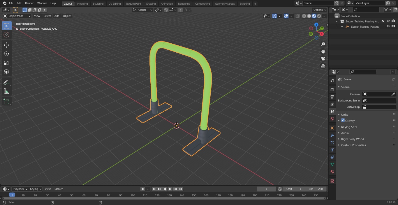This screenshot has width=398, height=205.
Task: Disable rendering of Soccer_Training_Passing_Arc_ collection
Action: (x=393, y=21)
